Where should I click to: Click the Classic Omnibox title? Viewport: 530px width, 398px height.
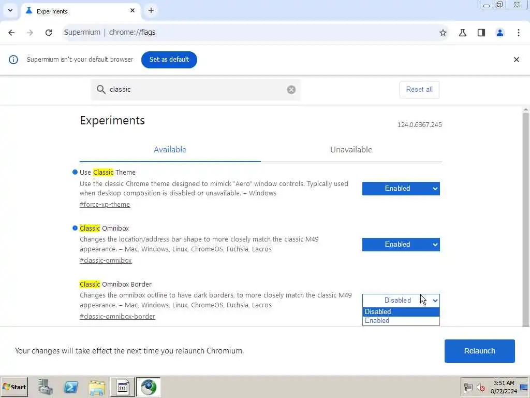coord(105,228)
